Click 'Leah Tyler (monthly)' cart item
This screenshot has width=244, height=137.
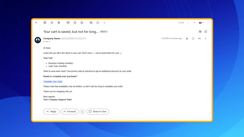coord(58,66)
